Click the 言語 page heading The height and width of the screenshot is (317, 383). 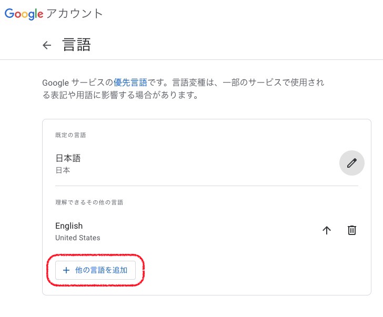[x=76, y=45]
